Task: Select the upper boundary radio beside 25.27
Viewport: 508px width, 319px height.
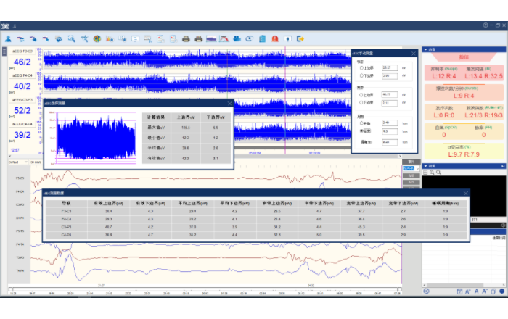Action: tap(361, 68)
